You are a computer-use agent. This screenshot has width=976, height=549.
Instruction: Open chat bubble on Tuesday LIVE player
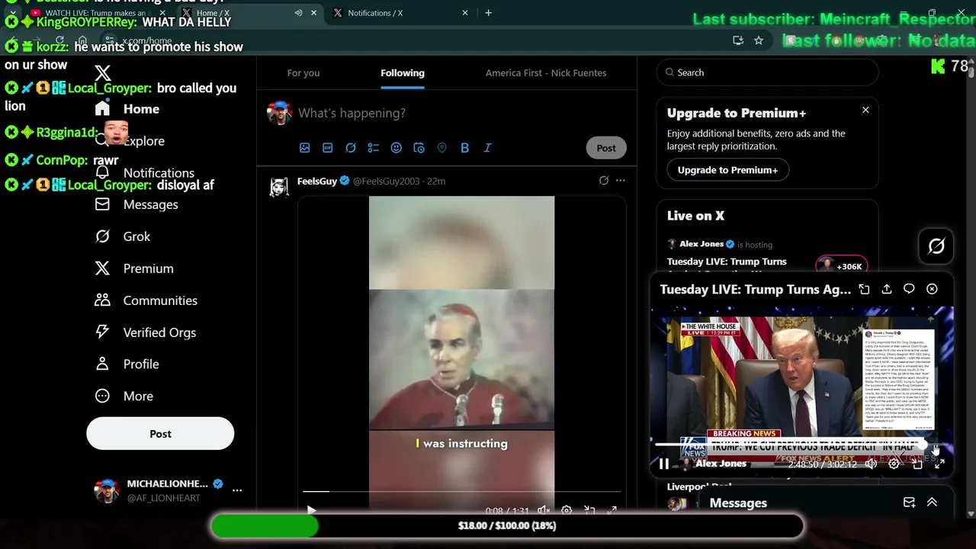909,289
